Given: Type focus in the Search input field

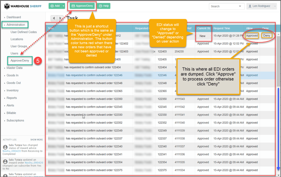Looking at the screenshot, I should (x=223, y=6).
